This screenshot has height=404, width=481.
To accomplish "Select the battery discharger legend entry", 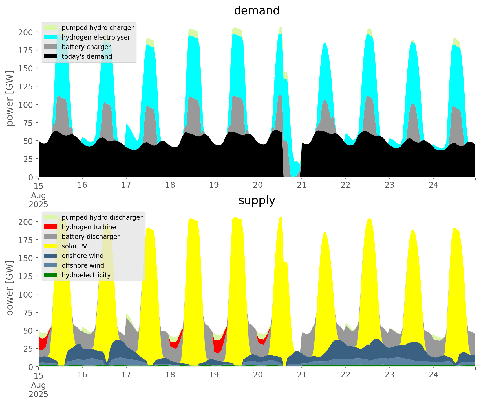I will (x=91, y=237).
